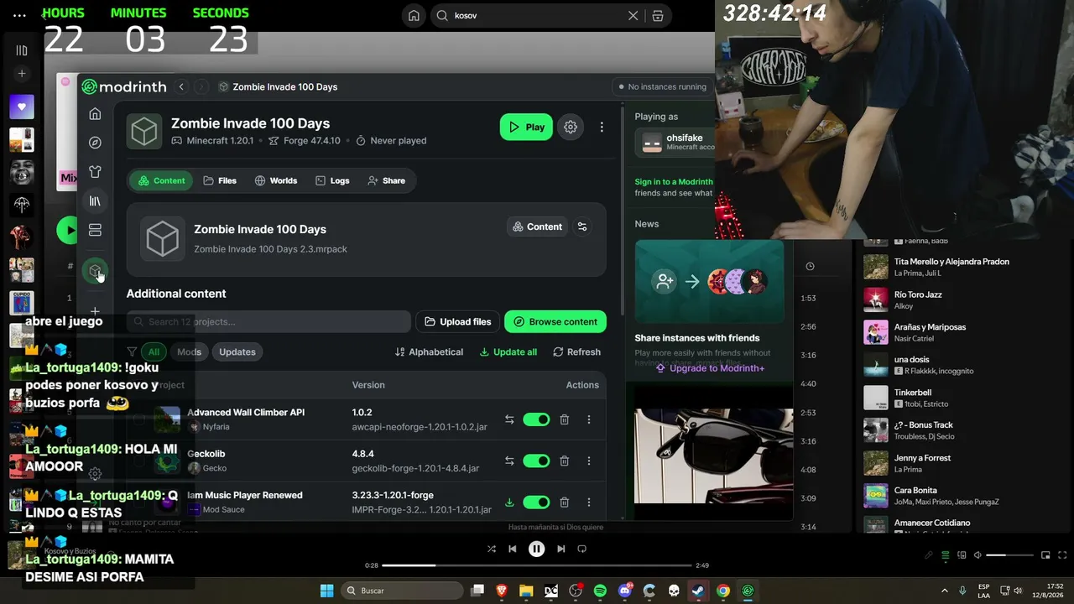Adjust the Spotify volume slider
Image resolution: width=1074 pixels, height=604 pixels.
click(1009, 555)
